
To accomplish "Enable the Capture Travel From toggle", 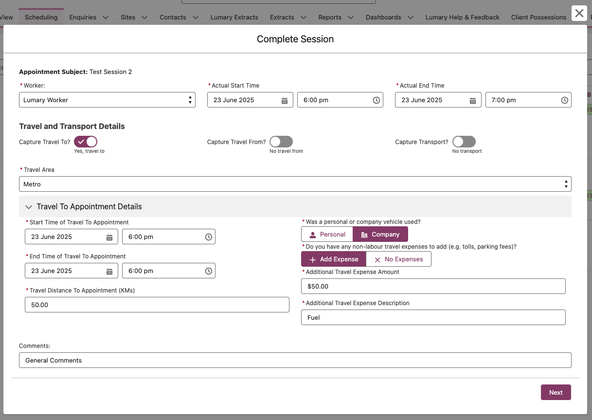I will coord(281,142).
